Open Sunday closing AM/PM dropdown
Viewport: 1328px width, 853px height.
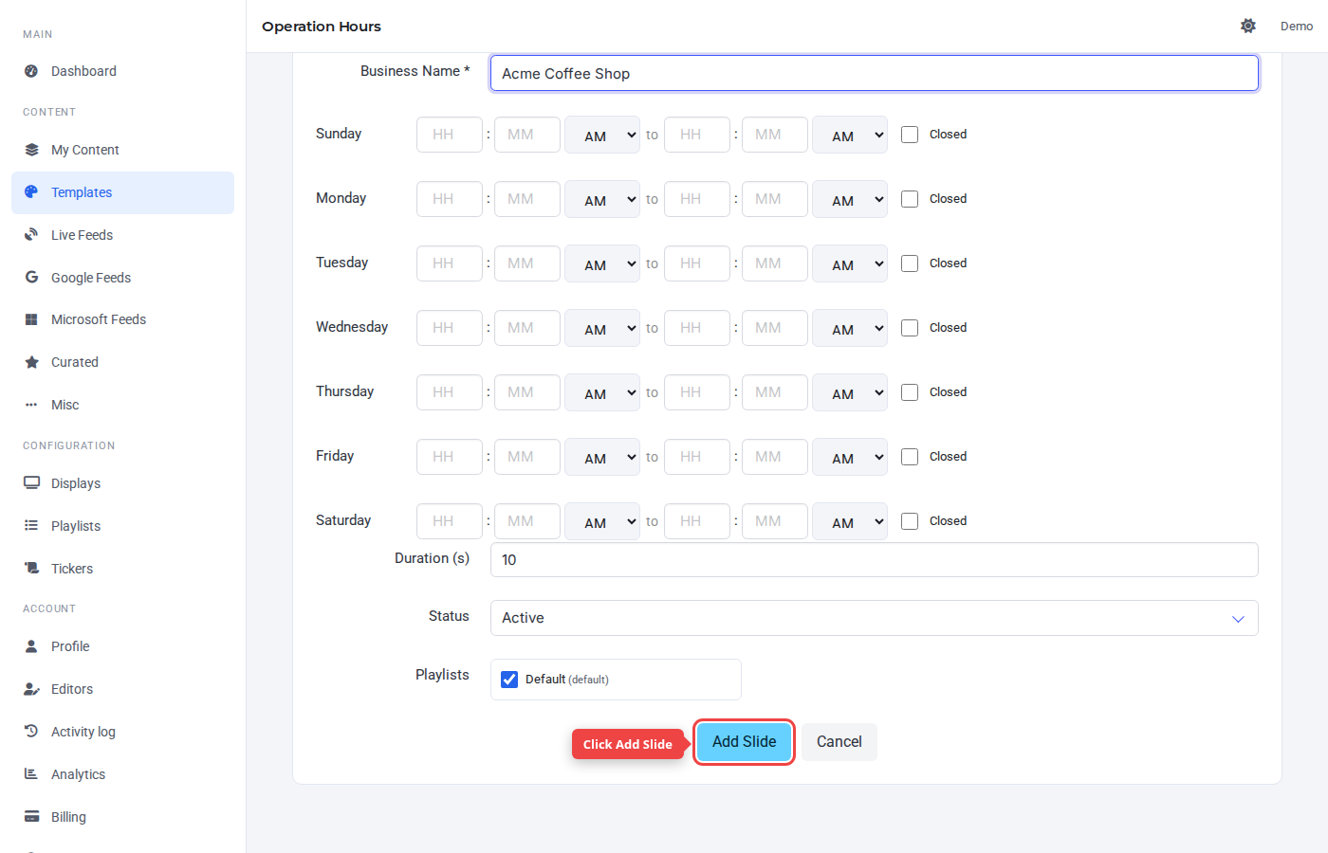tap(850, 135)
